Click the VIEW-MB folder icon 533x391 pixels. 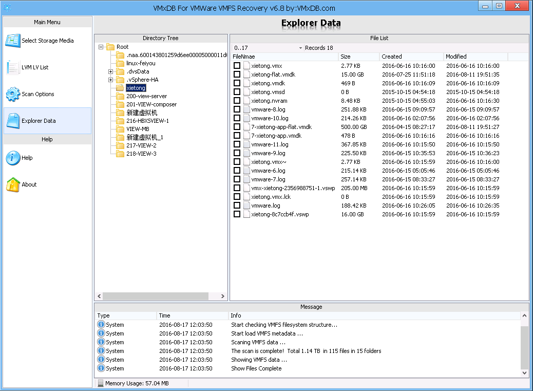[x=120, y=129]
